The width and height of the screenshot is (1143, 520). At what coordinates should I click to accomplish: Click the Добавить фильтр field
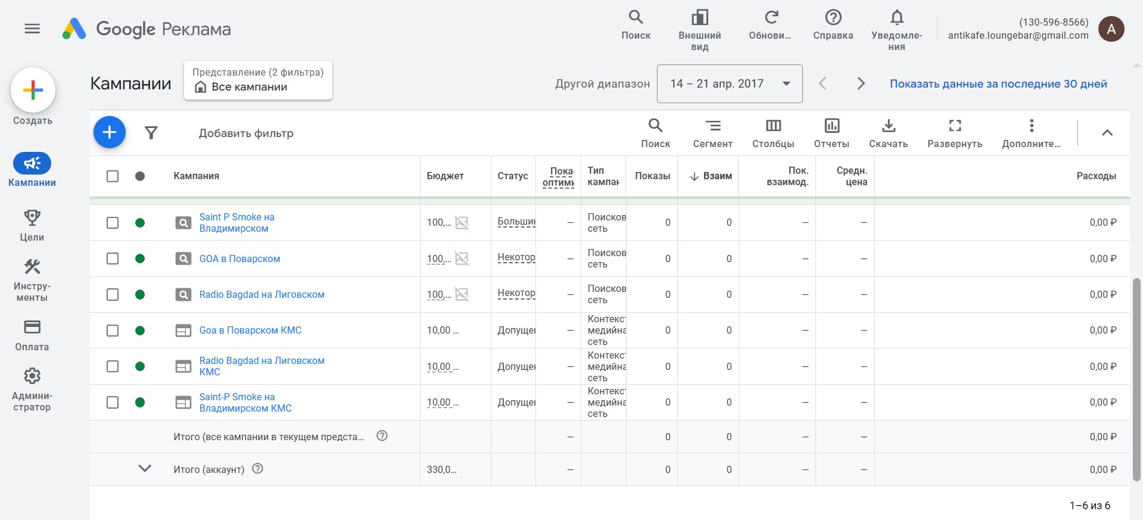pyautogui.click(x=246, y=133)
